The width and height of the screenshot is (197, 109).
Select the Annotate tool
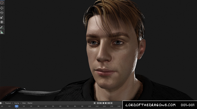pyautogui.click(x=2, y=28)
